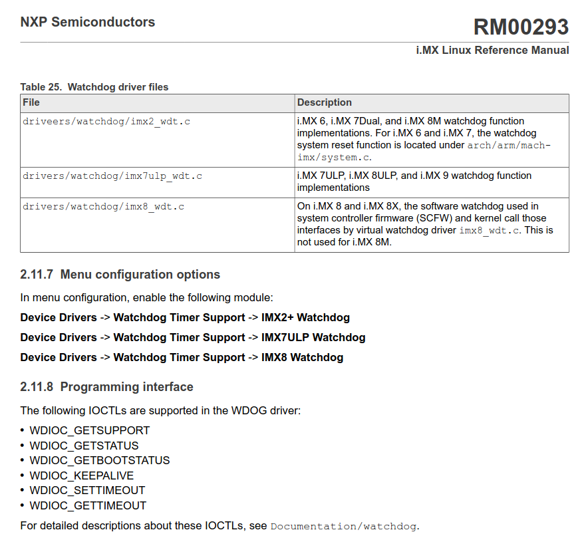Click the Documentation/watchdog path reference

[x=344, y=527]
